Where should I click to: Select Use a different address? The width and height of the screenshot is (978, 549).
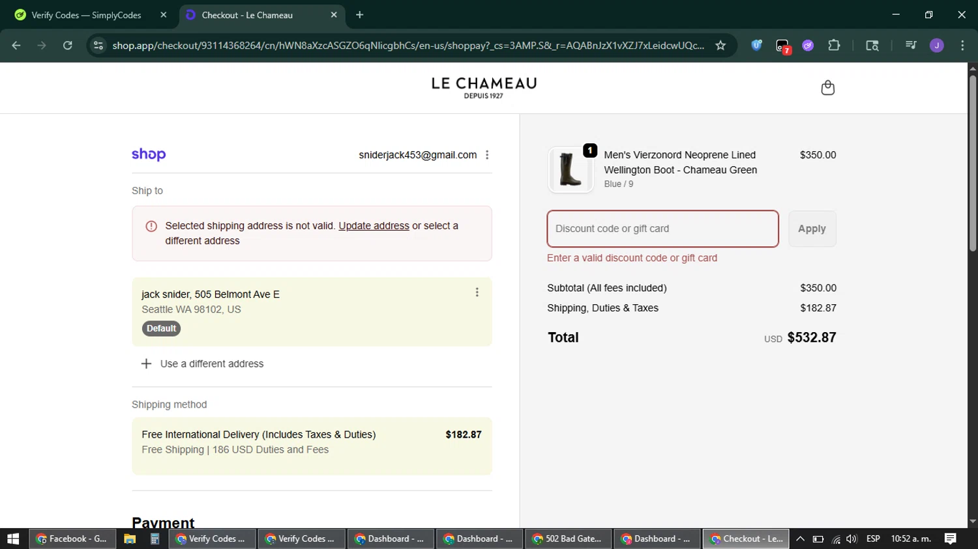[x=212, y=364]
